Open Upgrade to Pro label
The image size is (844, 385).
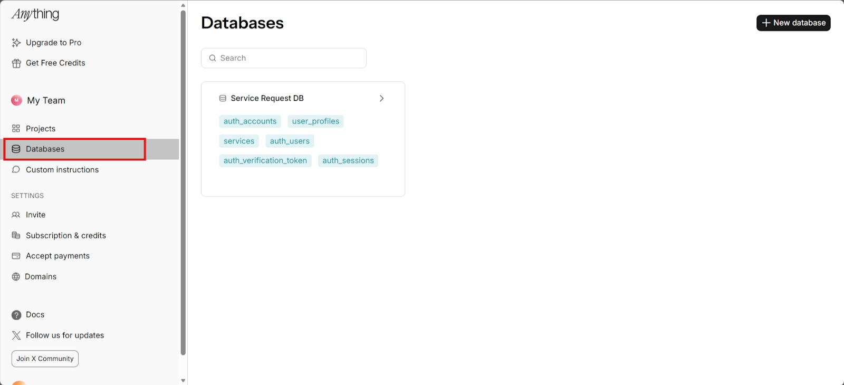[53, 43]
